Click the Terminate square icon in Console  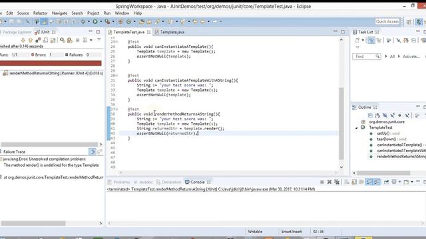322,182
